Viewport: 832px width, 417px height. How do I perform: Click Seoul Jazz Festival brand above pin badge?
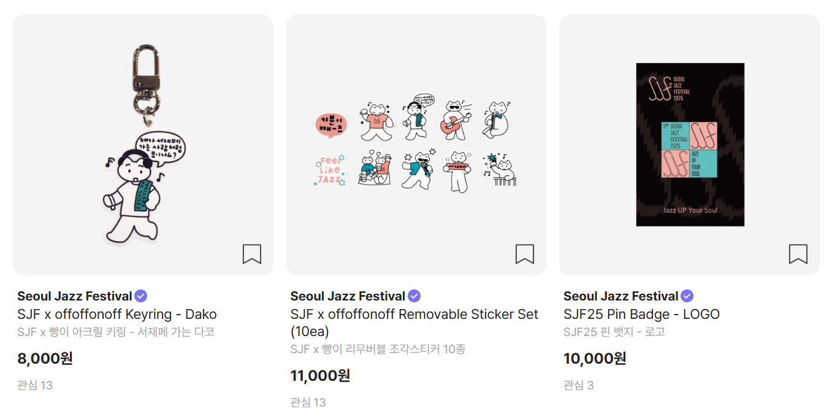point(621,296)
